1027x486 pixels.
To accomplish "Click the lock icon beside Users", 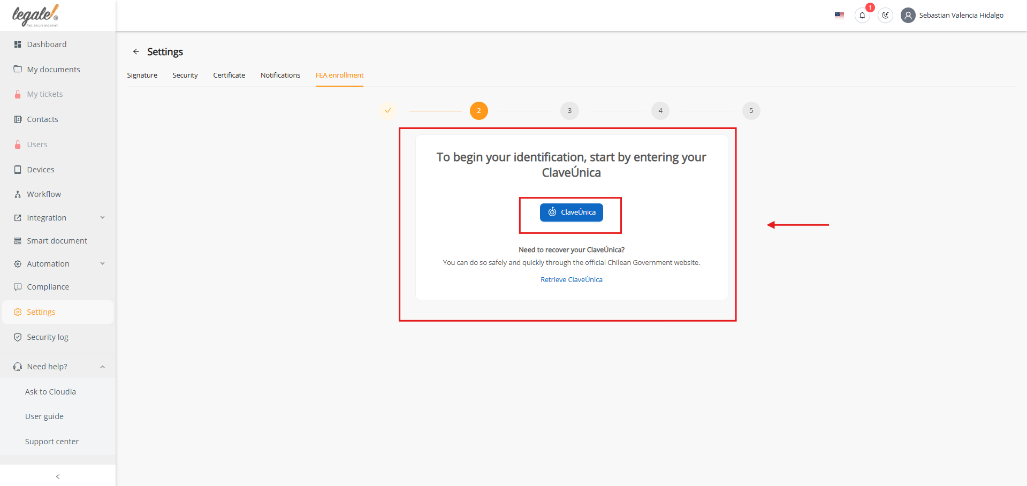I will point(18,145).
